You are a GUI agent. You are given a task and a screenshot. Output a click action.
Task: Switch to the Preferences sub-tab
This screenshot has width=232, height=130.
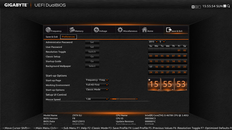click(x=68, y=37)
